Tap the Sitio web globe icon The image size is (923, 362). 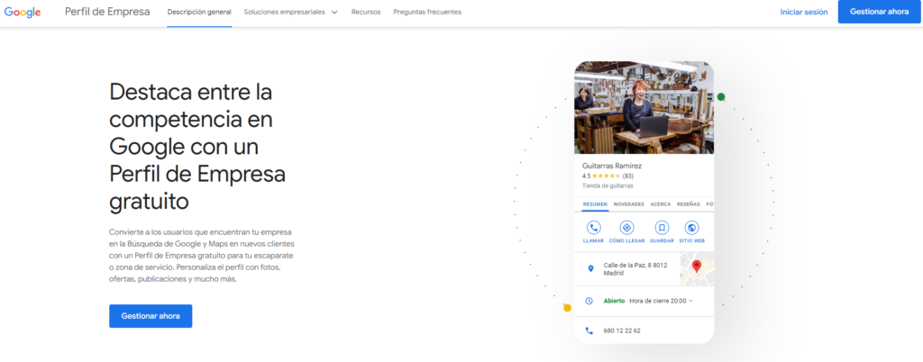[691, 228]
